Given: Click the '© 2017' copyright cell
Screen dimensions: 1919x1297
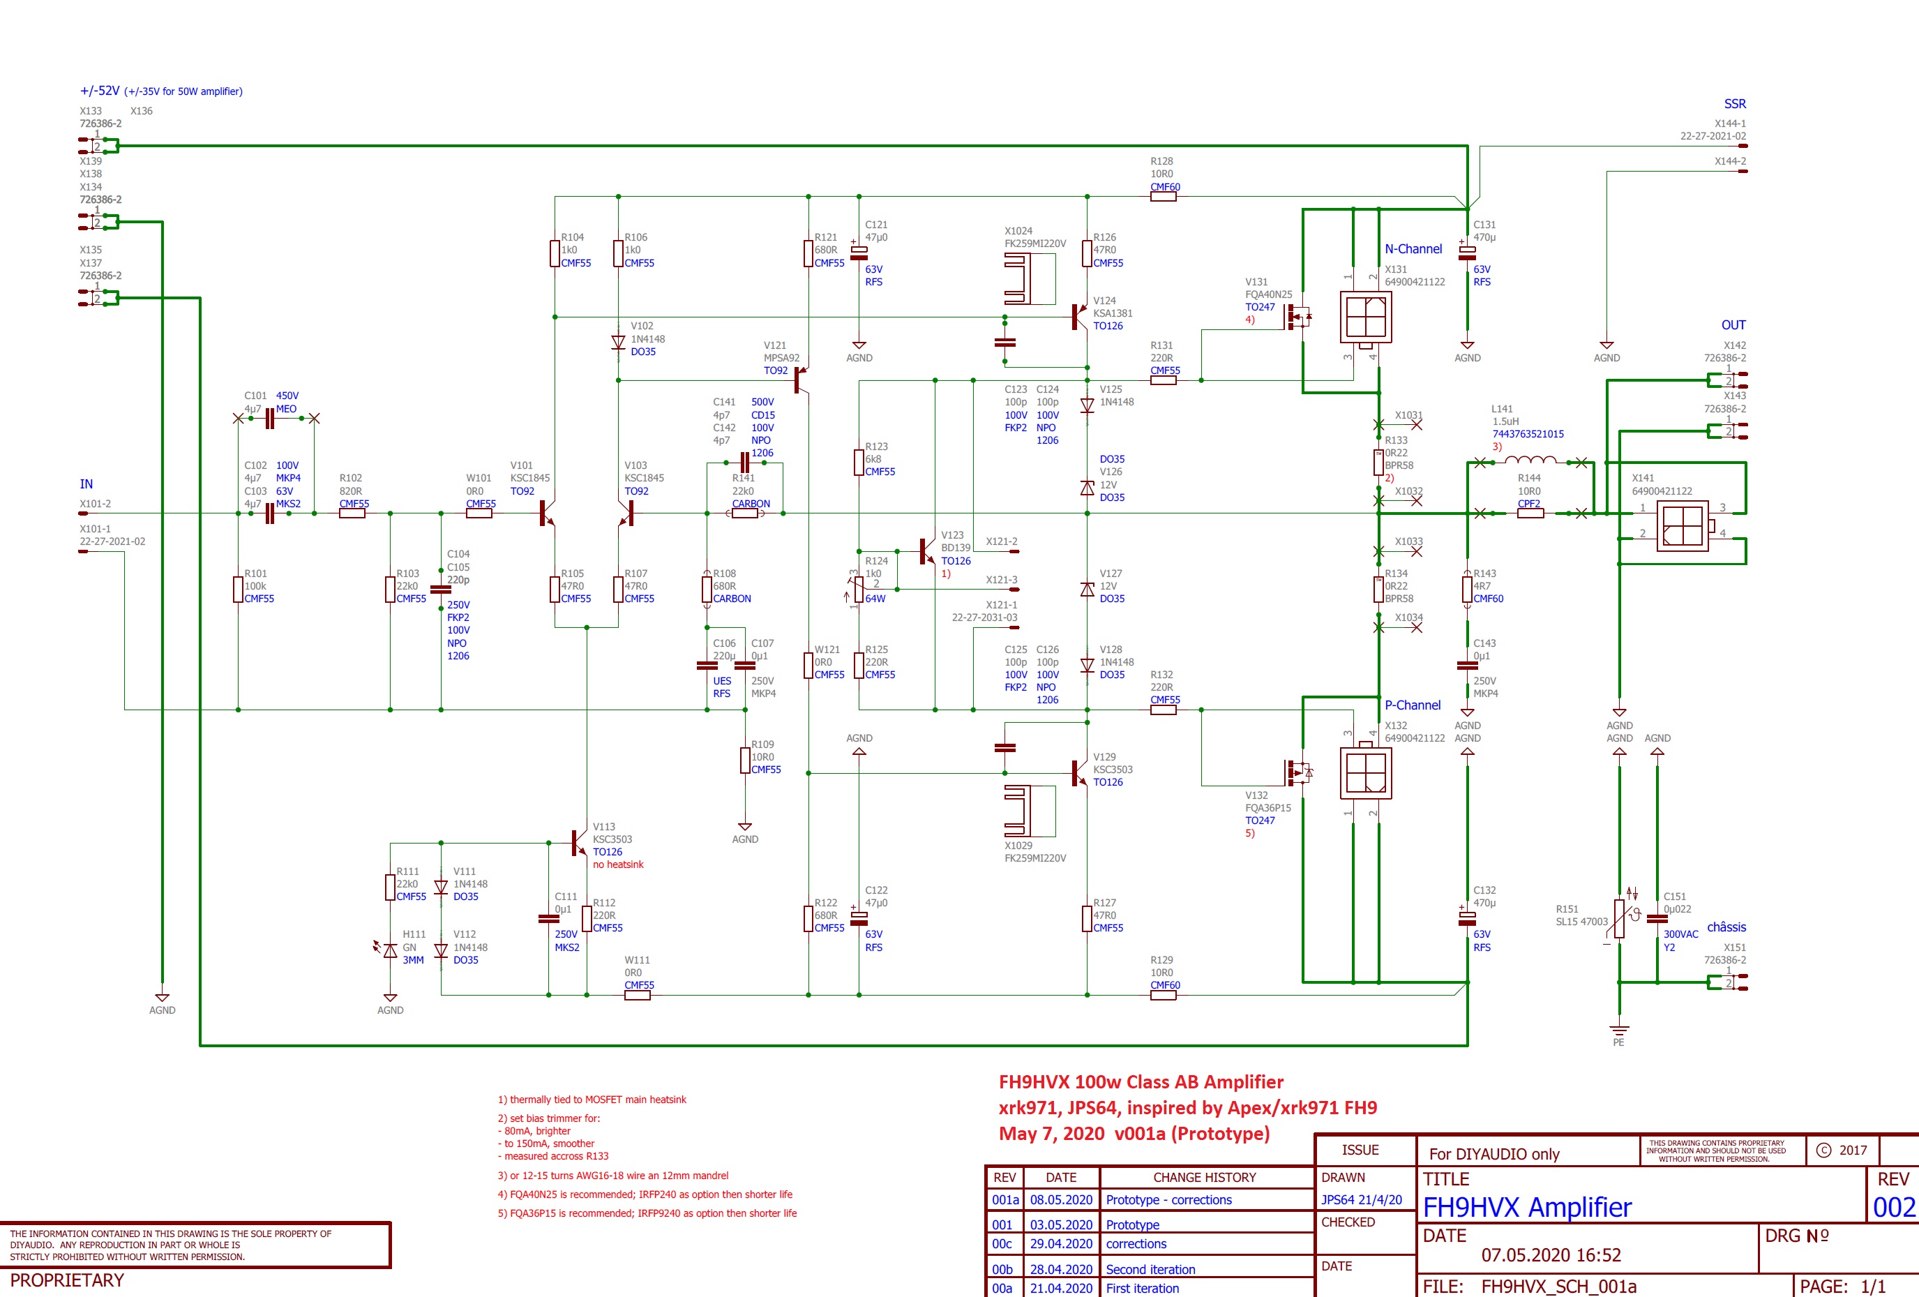Looking at the screenshot, I should (x=1842, y=1150).
